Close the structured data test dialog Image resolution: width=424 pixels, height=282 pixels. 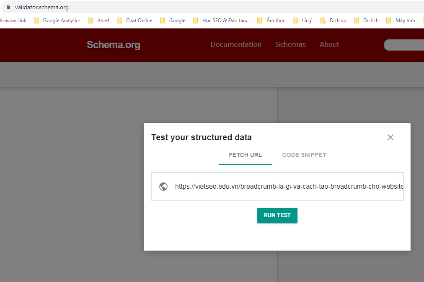coord(390,137)
